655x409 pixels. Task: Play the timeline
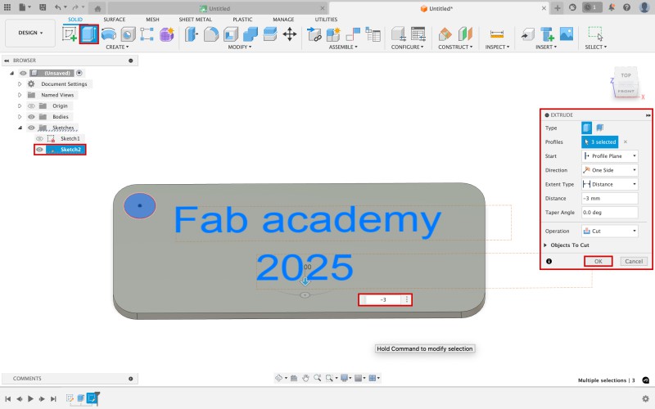pyautogui.click(x=30, y=399)
